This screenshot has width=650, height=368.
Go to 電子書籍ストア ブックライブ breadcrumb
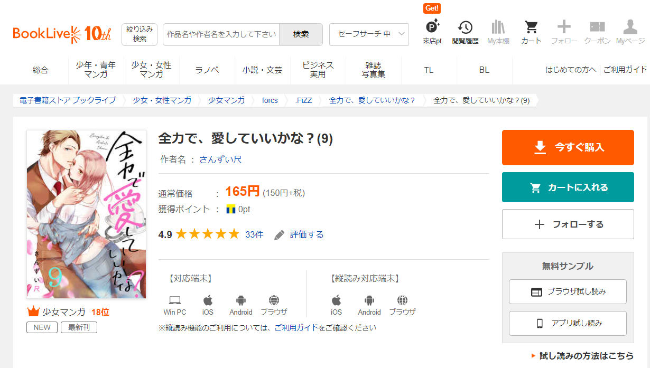[x=68, y=100]
